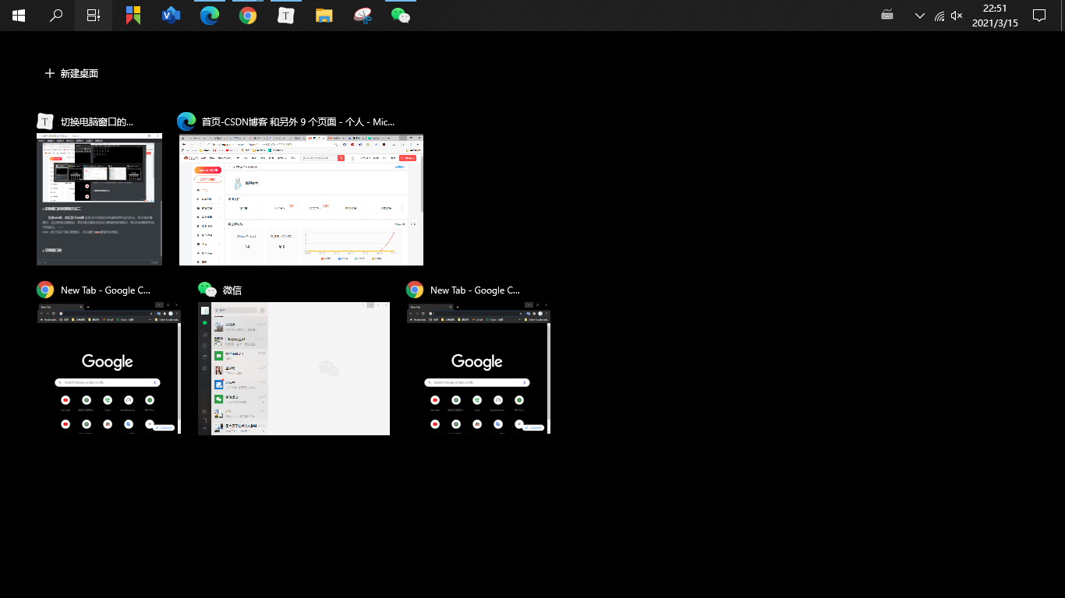
Task: Launch the colorful bookmark app in taskbar
Action: click(x=133, y=16)
